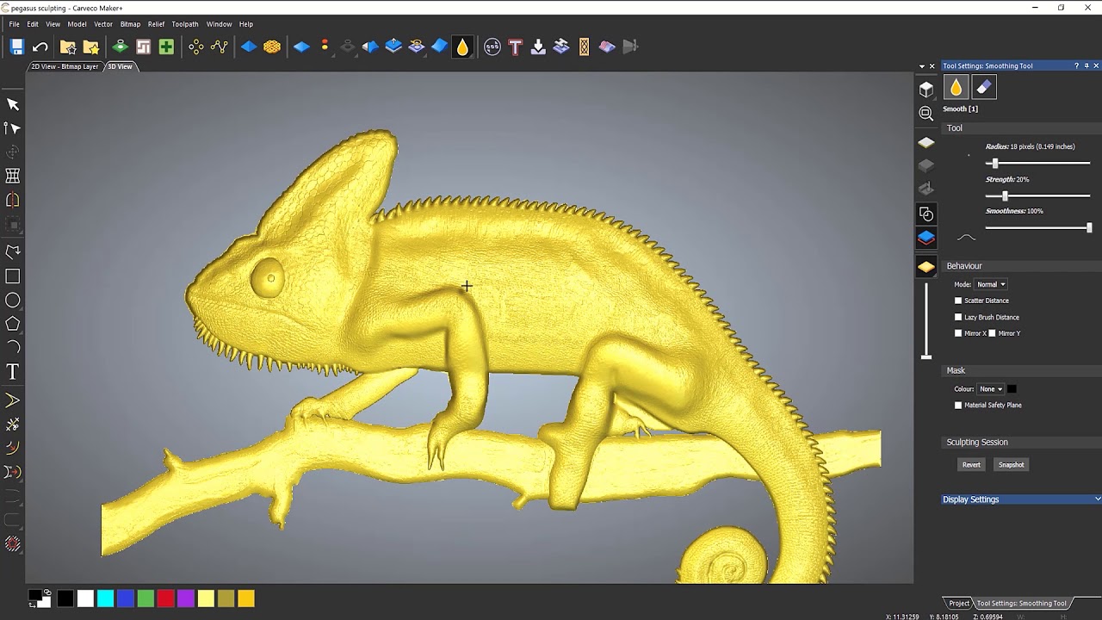Click the Radius slider track

1037,163
